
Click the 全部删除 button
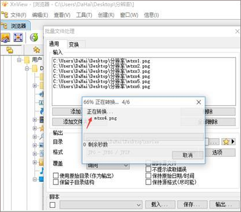220,122
